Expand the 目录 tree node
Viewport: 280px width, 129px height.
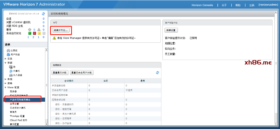click(x=6, y=59)
